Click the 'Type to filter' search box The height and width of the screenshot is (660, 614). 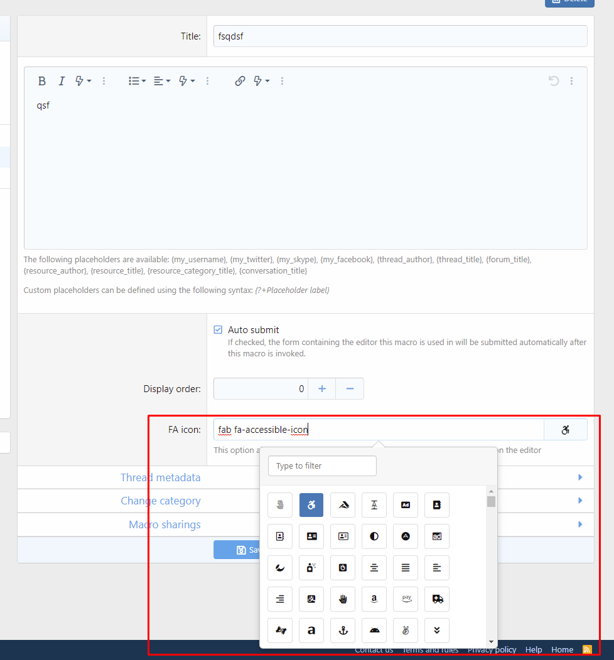[x=322, y=466]
